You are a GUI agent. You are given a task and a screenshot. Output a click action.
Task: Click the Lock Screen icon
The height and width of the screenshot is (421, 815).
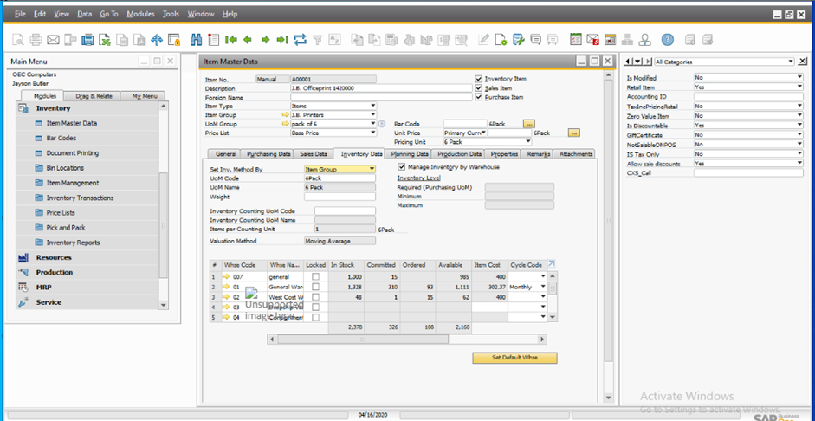(174, 40)
